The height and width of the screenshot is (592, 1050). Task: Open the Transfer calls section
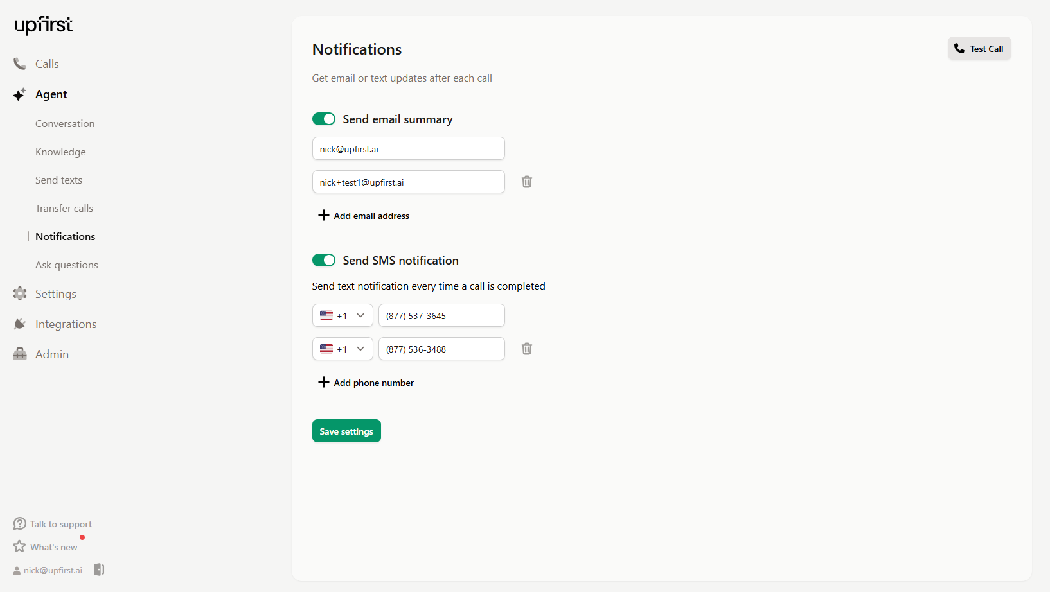(x=64, y=209)
